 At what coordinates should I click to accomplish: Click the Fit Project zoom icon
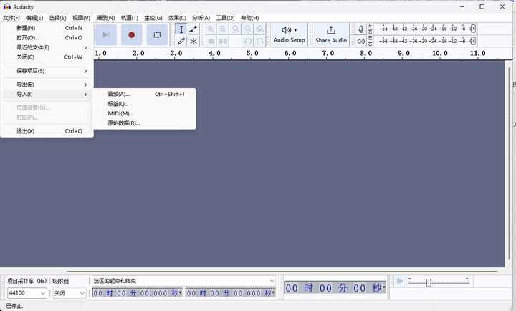tap(247, 29)
